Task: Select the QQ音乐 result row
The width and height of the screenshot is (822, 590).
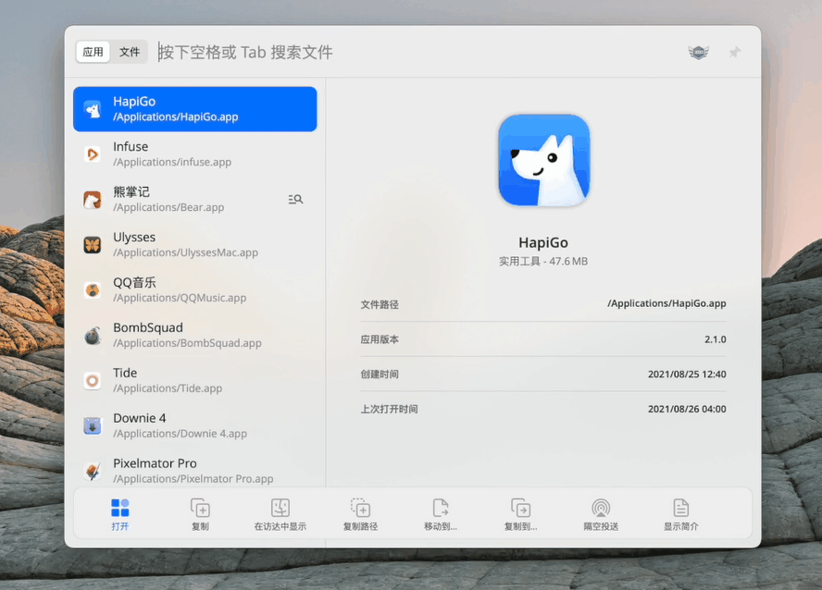Action: click(195, 290)
